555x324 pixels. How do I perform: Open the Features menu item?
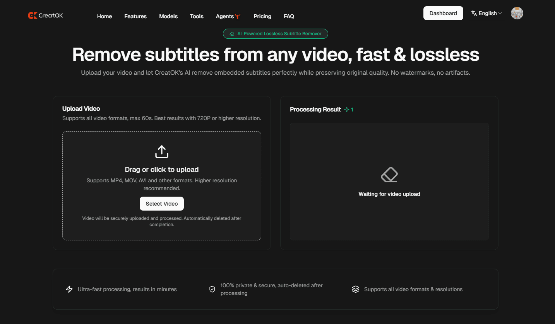point(135,16)
